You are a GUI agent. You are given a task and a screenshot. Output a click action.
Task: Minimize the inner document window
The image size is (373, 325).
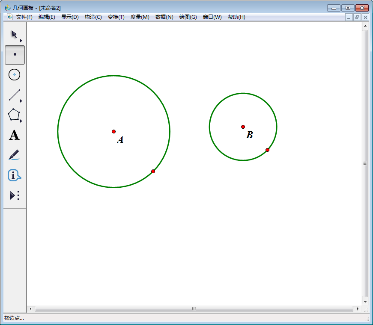(x=349, y=18)
